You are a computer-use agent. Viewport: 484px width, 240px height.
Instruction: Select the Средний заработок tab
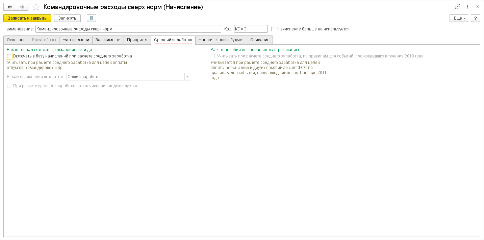pyautogui.click(x=173, y=40)
